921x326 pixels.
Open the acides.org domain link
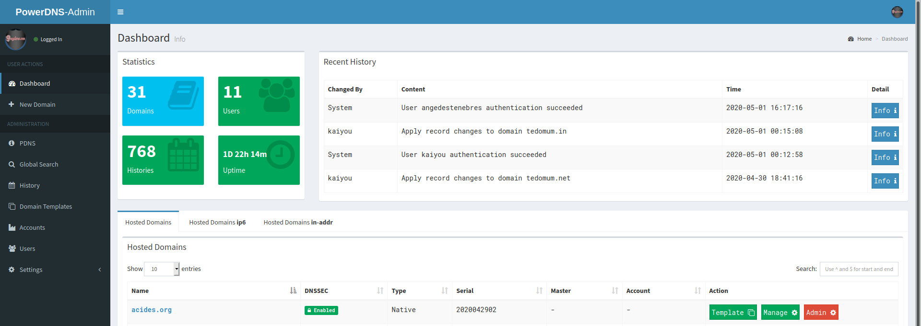pos(152,310)
